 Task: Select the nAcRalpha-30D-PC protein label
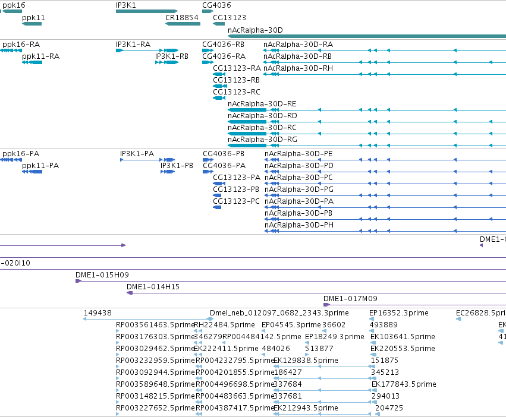(x=299, y=178)
